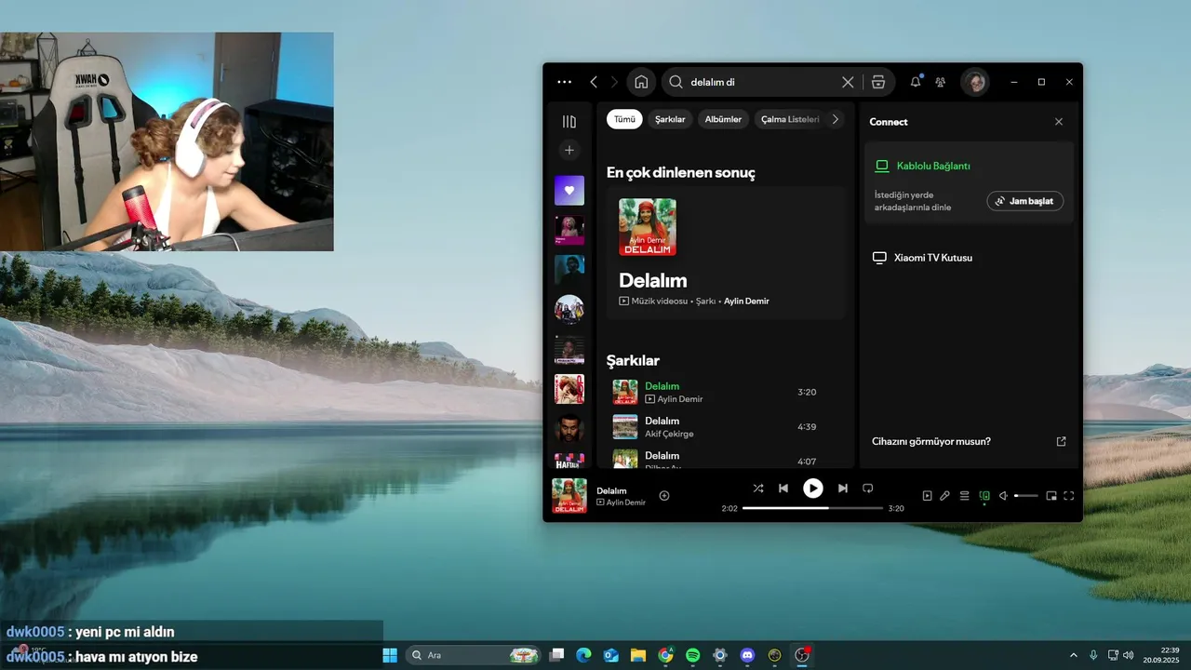Open the Spotify Home page
Image resolution: width=1191 pixels, height=670 pixels.
pyautogui.click(x=641, y=82)
